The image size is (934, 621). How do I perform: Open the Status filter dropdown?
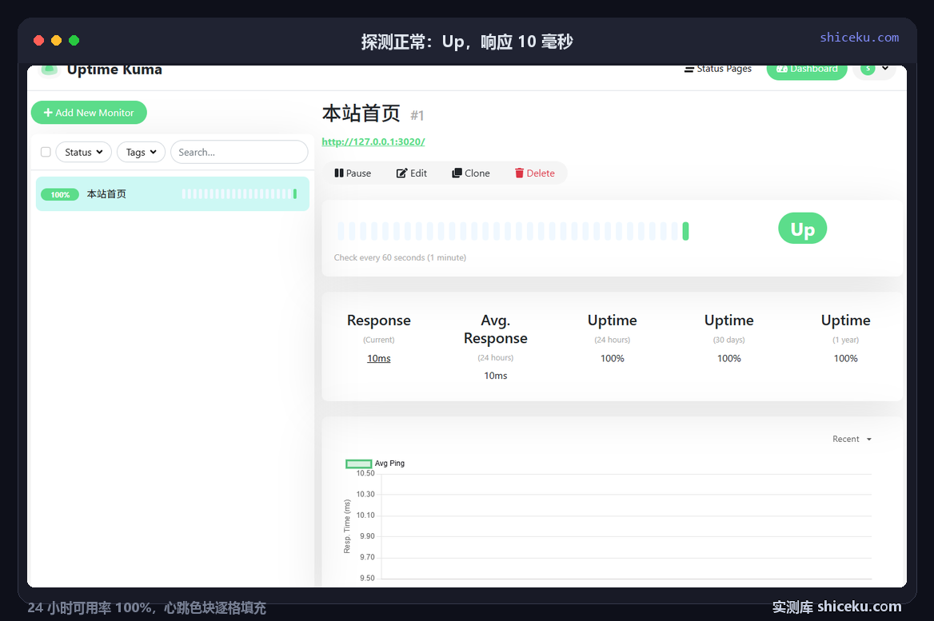click(x=83, y=152)
